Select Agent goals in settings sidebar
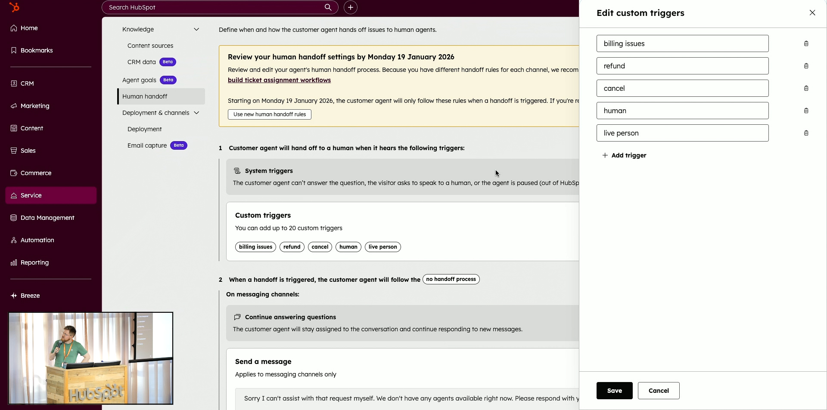The height and width of the screenshot is (410, 827). pos(139,80)
